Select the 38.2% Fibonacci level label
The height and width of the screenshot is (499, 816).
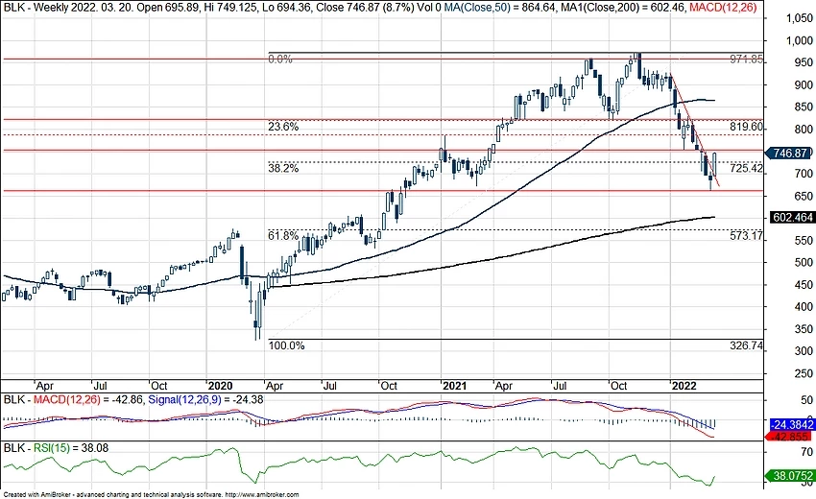(x=283, y=168)
